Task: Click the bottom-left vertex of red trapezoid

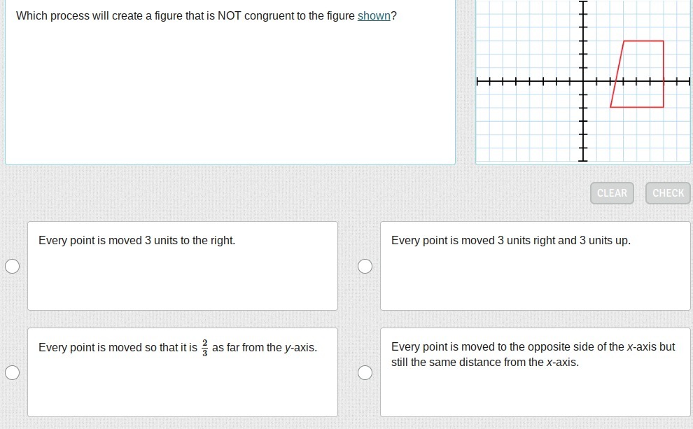Action: click(x=610, y=107)
